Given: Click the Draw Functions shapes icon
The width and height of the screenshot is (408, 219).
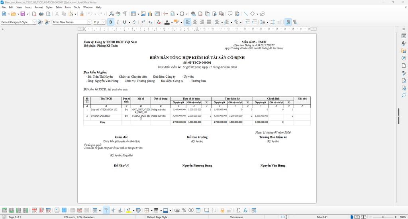Looking at the screenshot, I should (262, 14).
